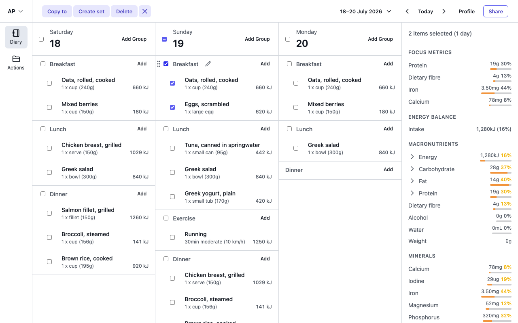Expand the Fat macronutrient row
Viewport: 518px width, 323px height.
[x=412, y=181]
